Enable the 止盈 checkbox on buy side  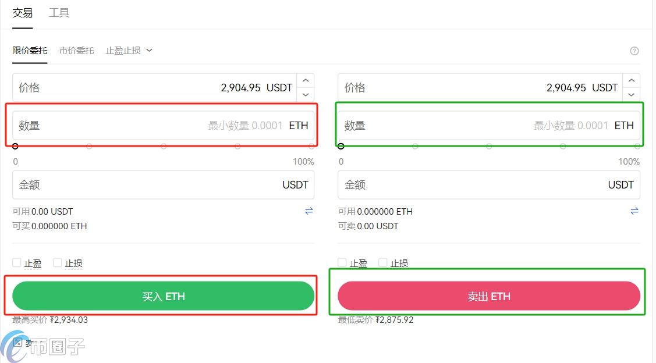coord(17,262)
